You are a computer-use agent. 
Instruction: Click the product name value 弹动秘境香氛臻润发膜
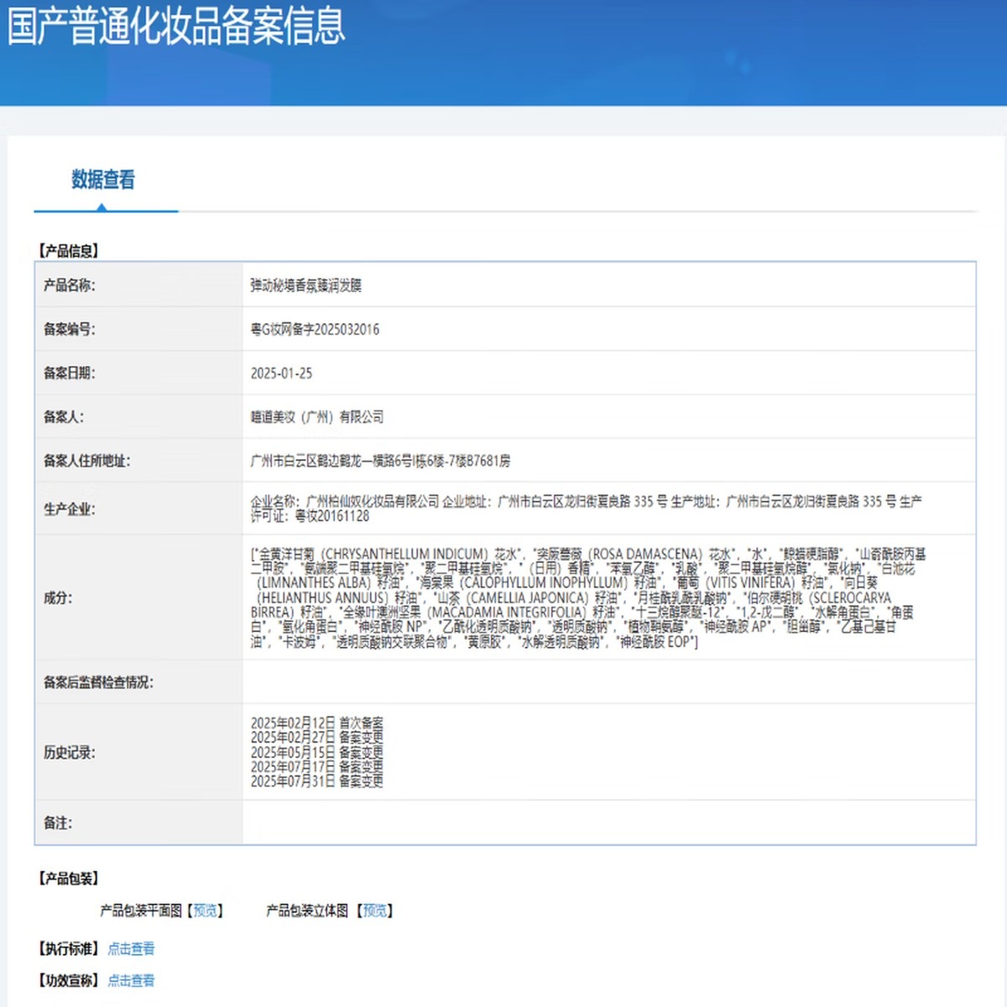point(306,285)
